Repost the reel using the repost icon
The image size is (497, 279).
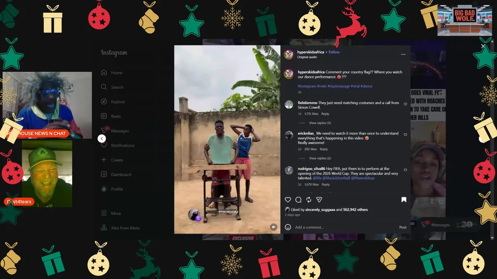[x=309, y=200]
